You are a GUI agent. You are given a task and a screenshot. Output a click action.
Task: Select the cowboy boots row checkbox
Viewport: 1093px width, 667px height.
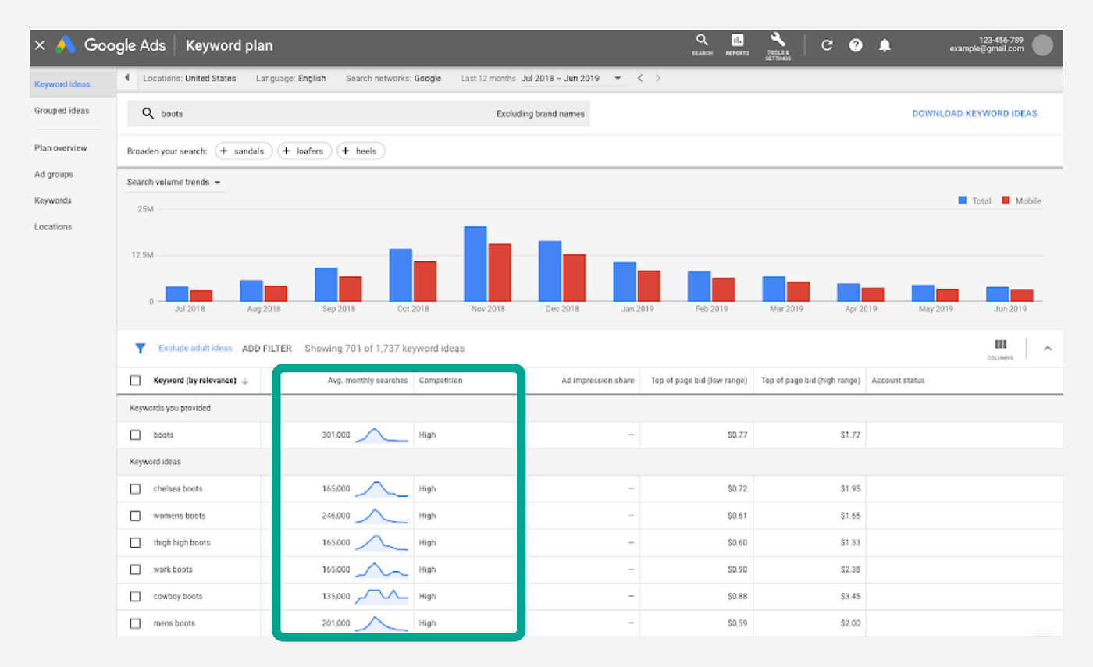tap(136, 597)
